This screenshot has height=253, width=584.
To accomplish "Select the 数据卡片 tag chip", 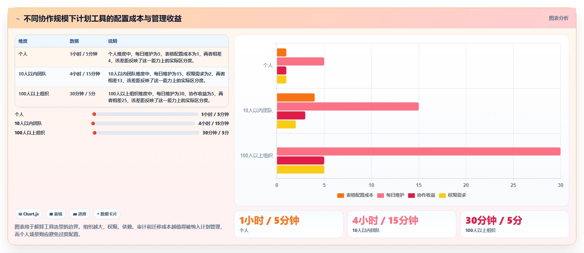I will tap(107, 214).
